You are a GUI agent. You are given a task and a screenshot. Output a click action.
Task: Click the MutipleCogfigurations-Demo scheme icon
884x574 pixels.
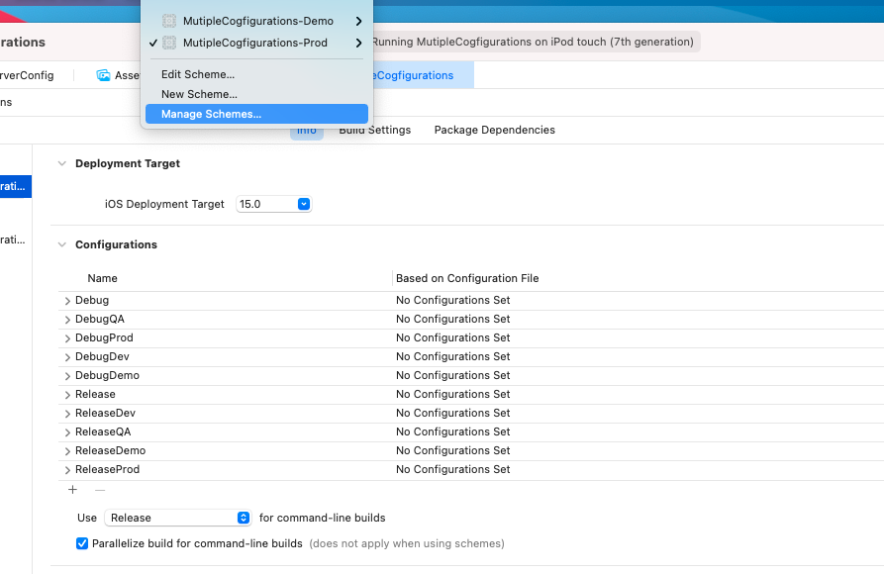[x=169, y=21]
